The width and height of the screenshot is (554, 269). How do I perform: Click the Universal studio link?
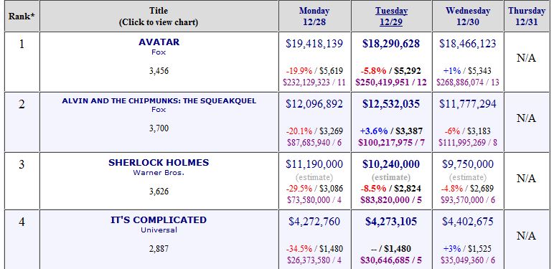159,230
